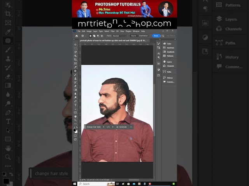Click the 'change hair style' prompt field

(94, 127)
